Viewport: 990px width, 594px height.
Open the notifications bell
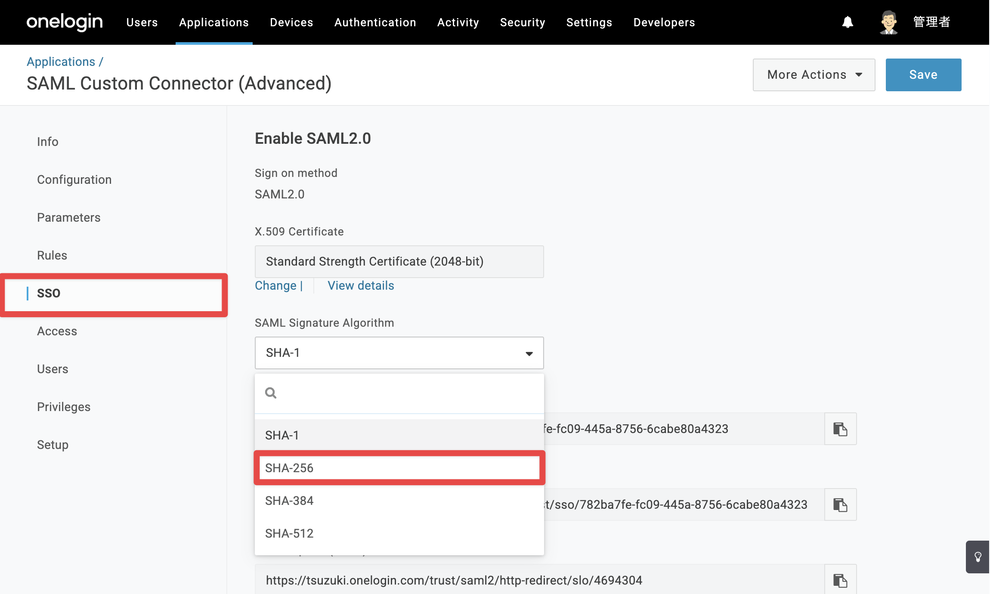tap(848, 22)
